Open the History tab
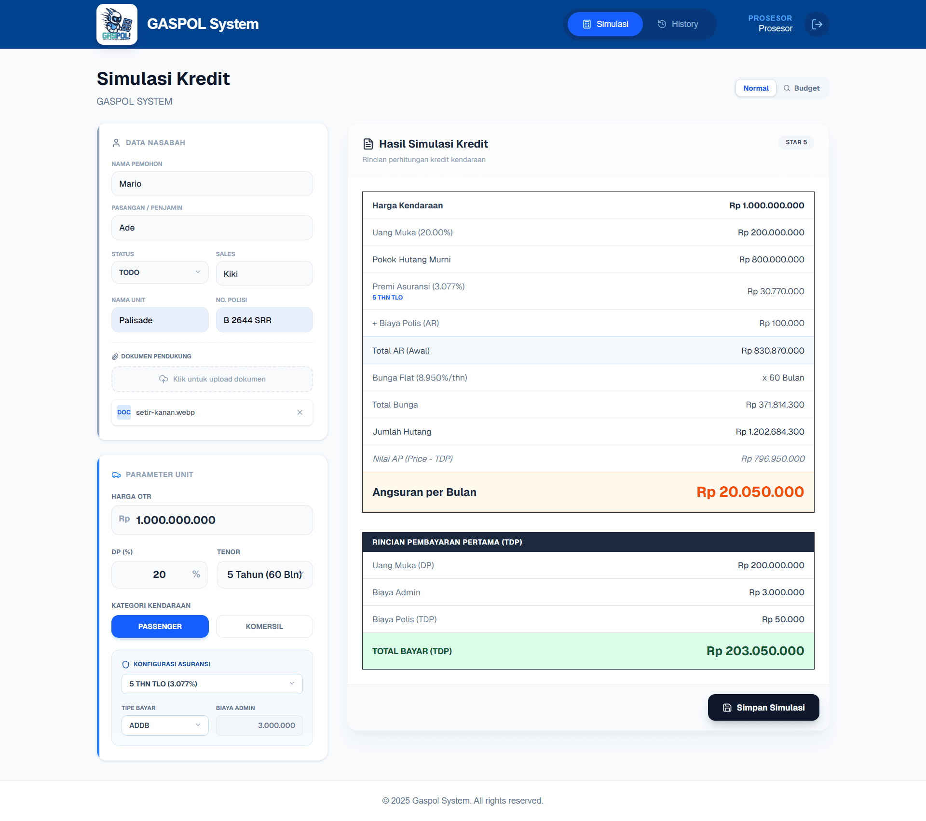This screenshot has height=821, width=926. pos(678,24)
